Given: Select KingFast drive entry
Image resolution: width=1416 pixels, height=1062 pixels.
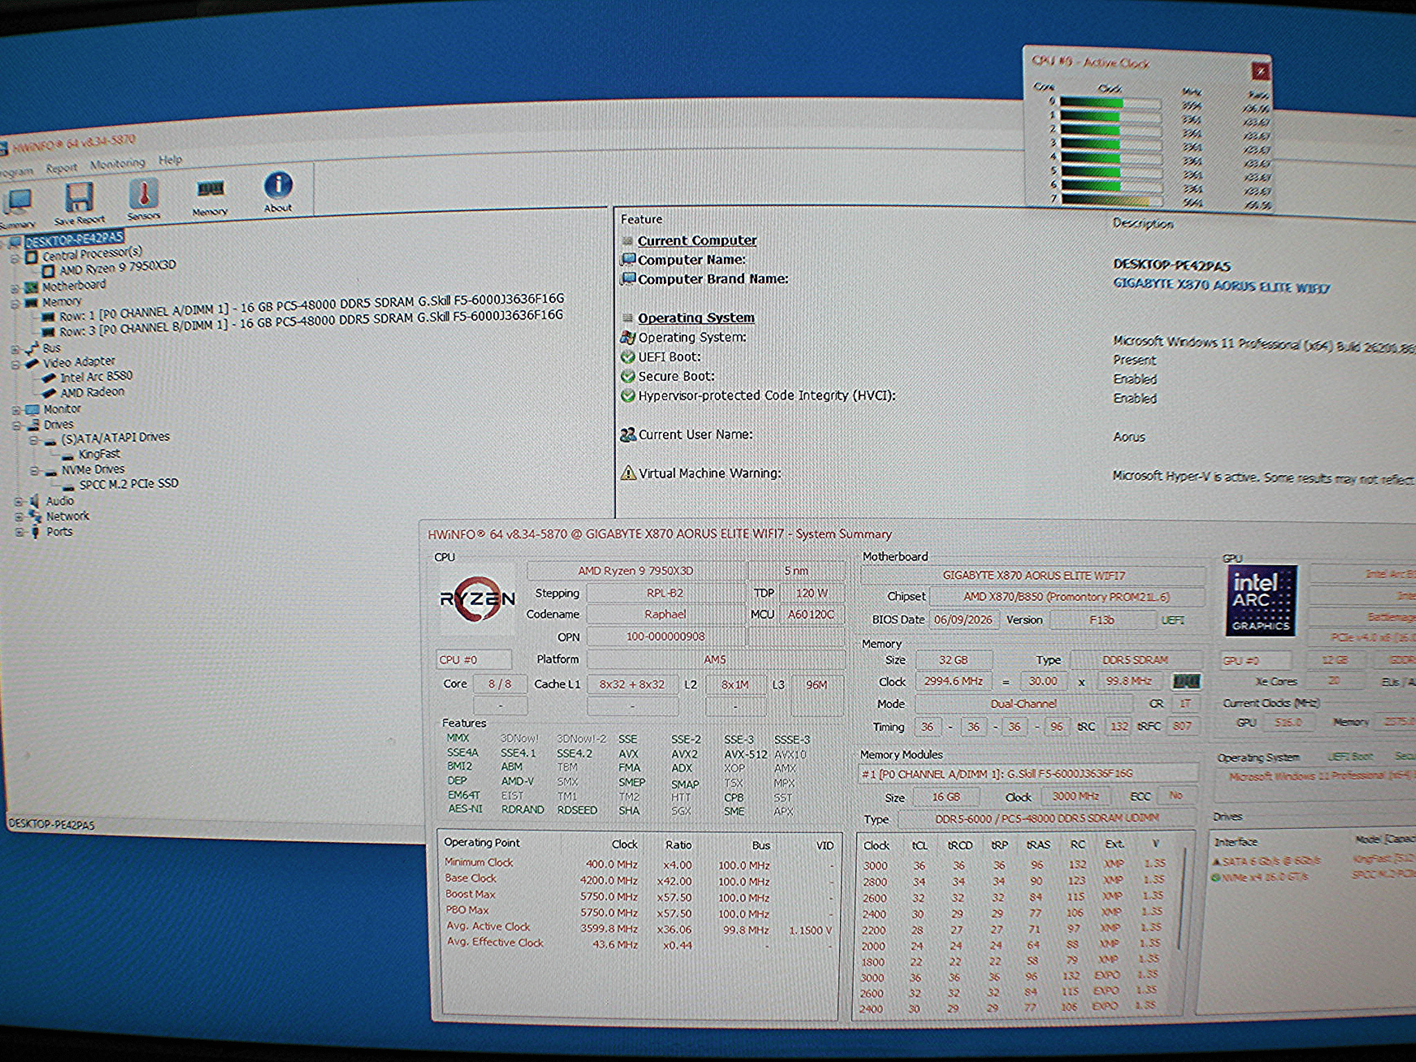Looking at the screenshot, I should (x=99, y=454).
